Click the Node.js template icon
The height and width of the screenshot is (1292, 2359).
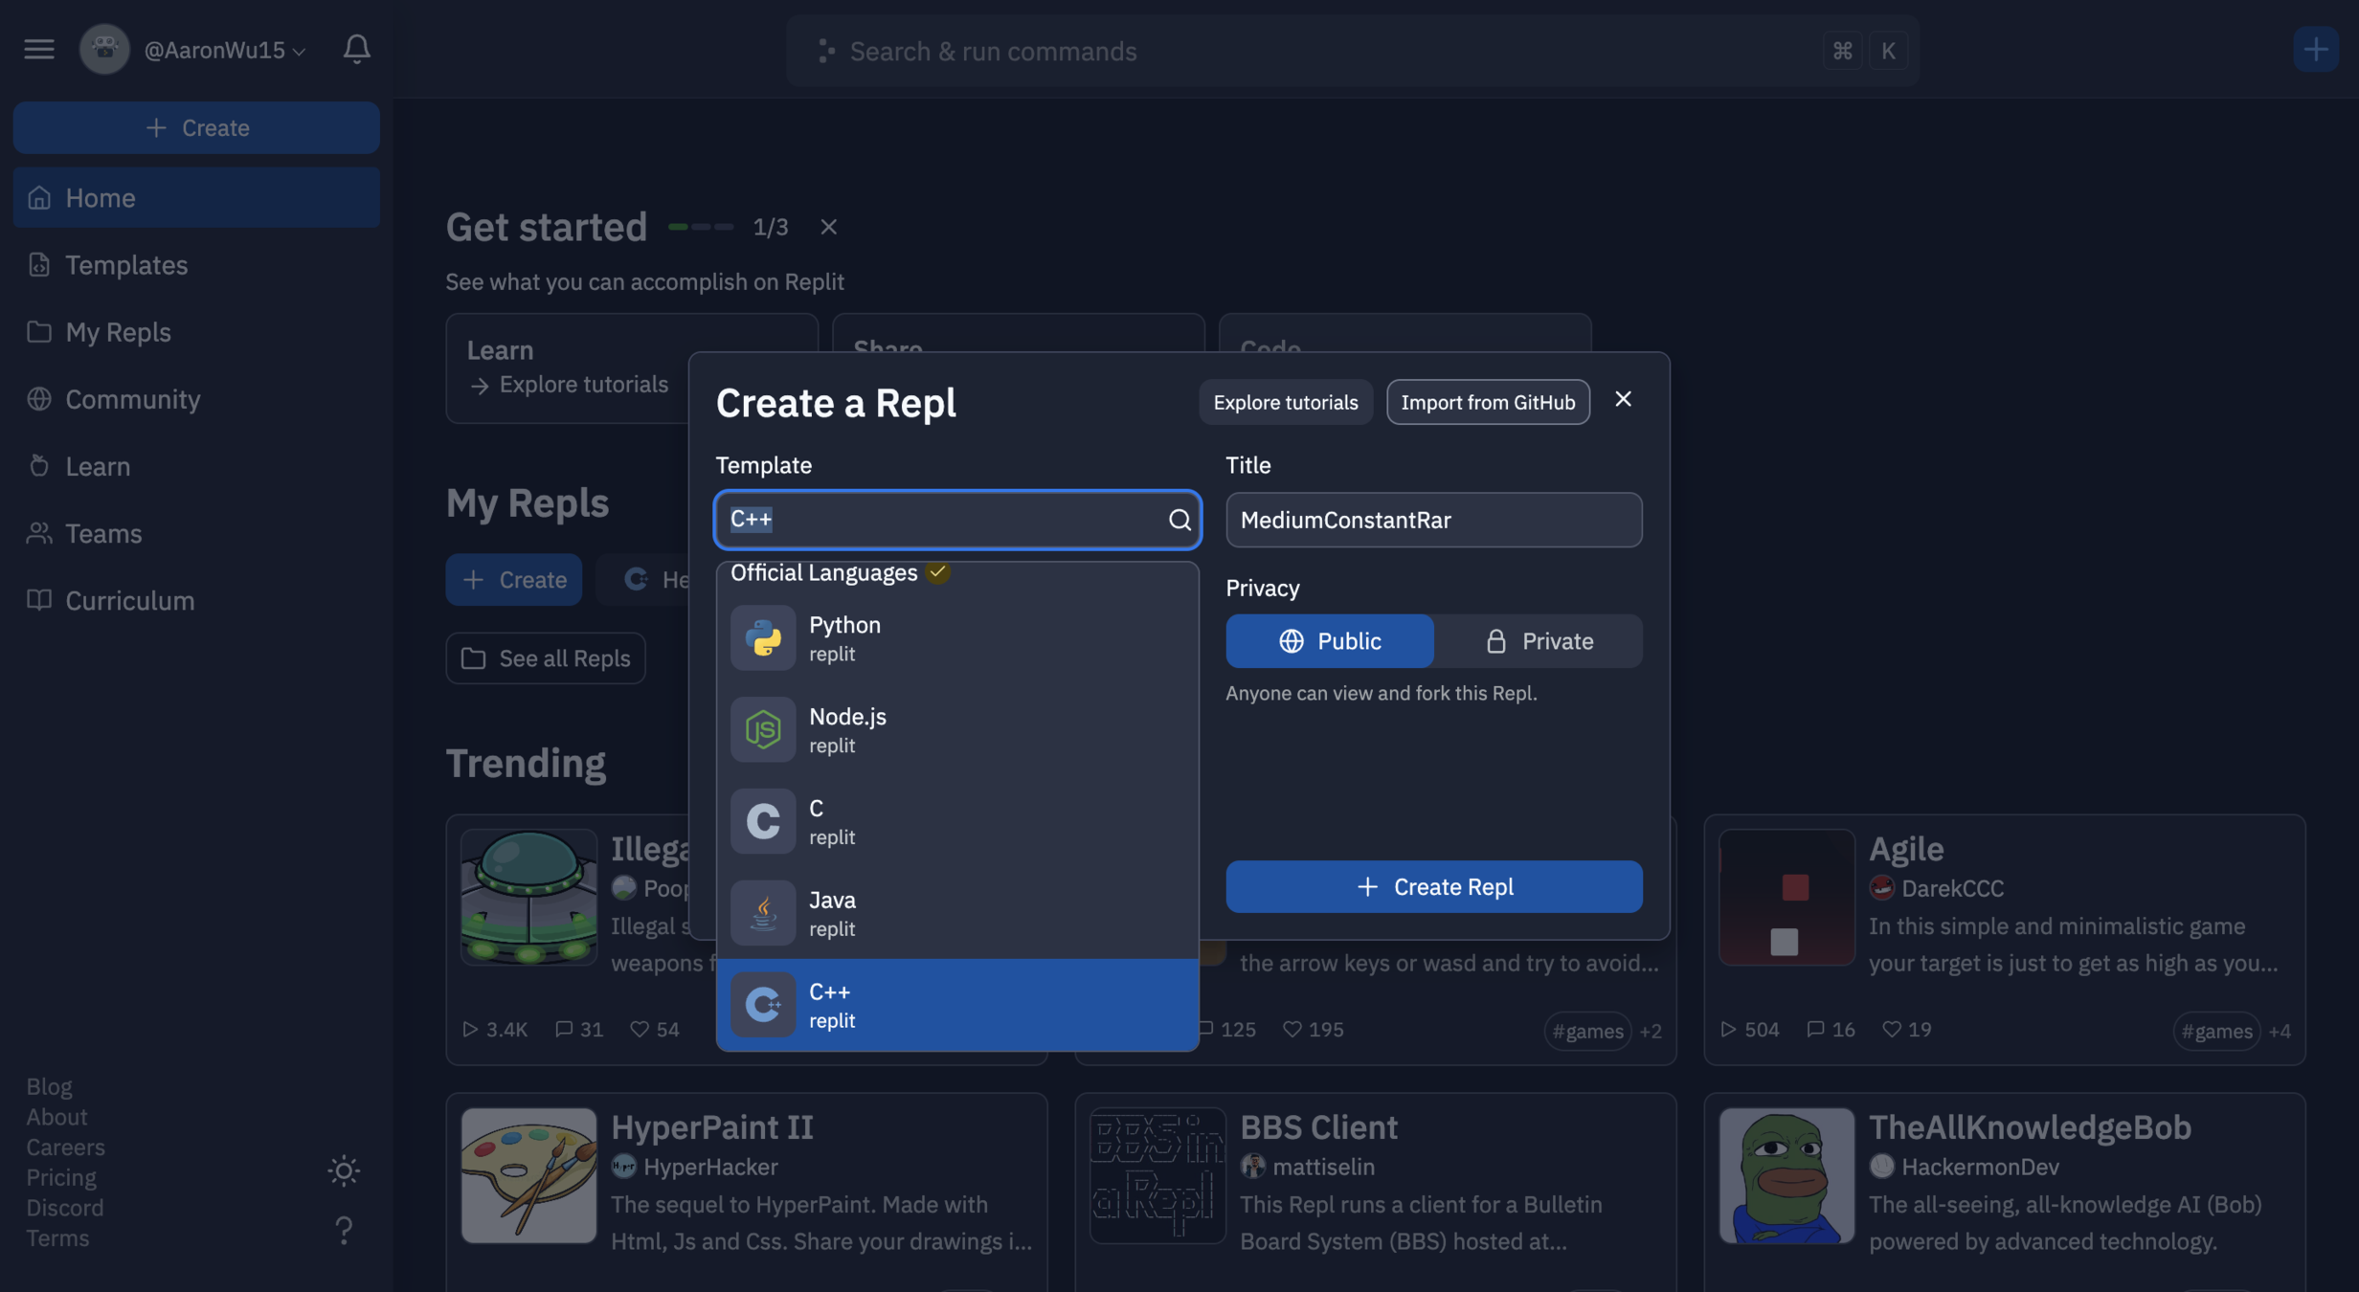pos(763,730)
